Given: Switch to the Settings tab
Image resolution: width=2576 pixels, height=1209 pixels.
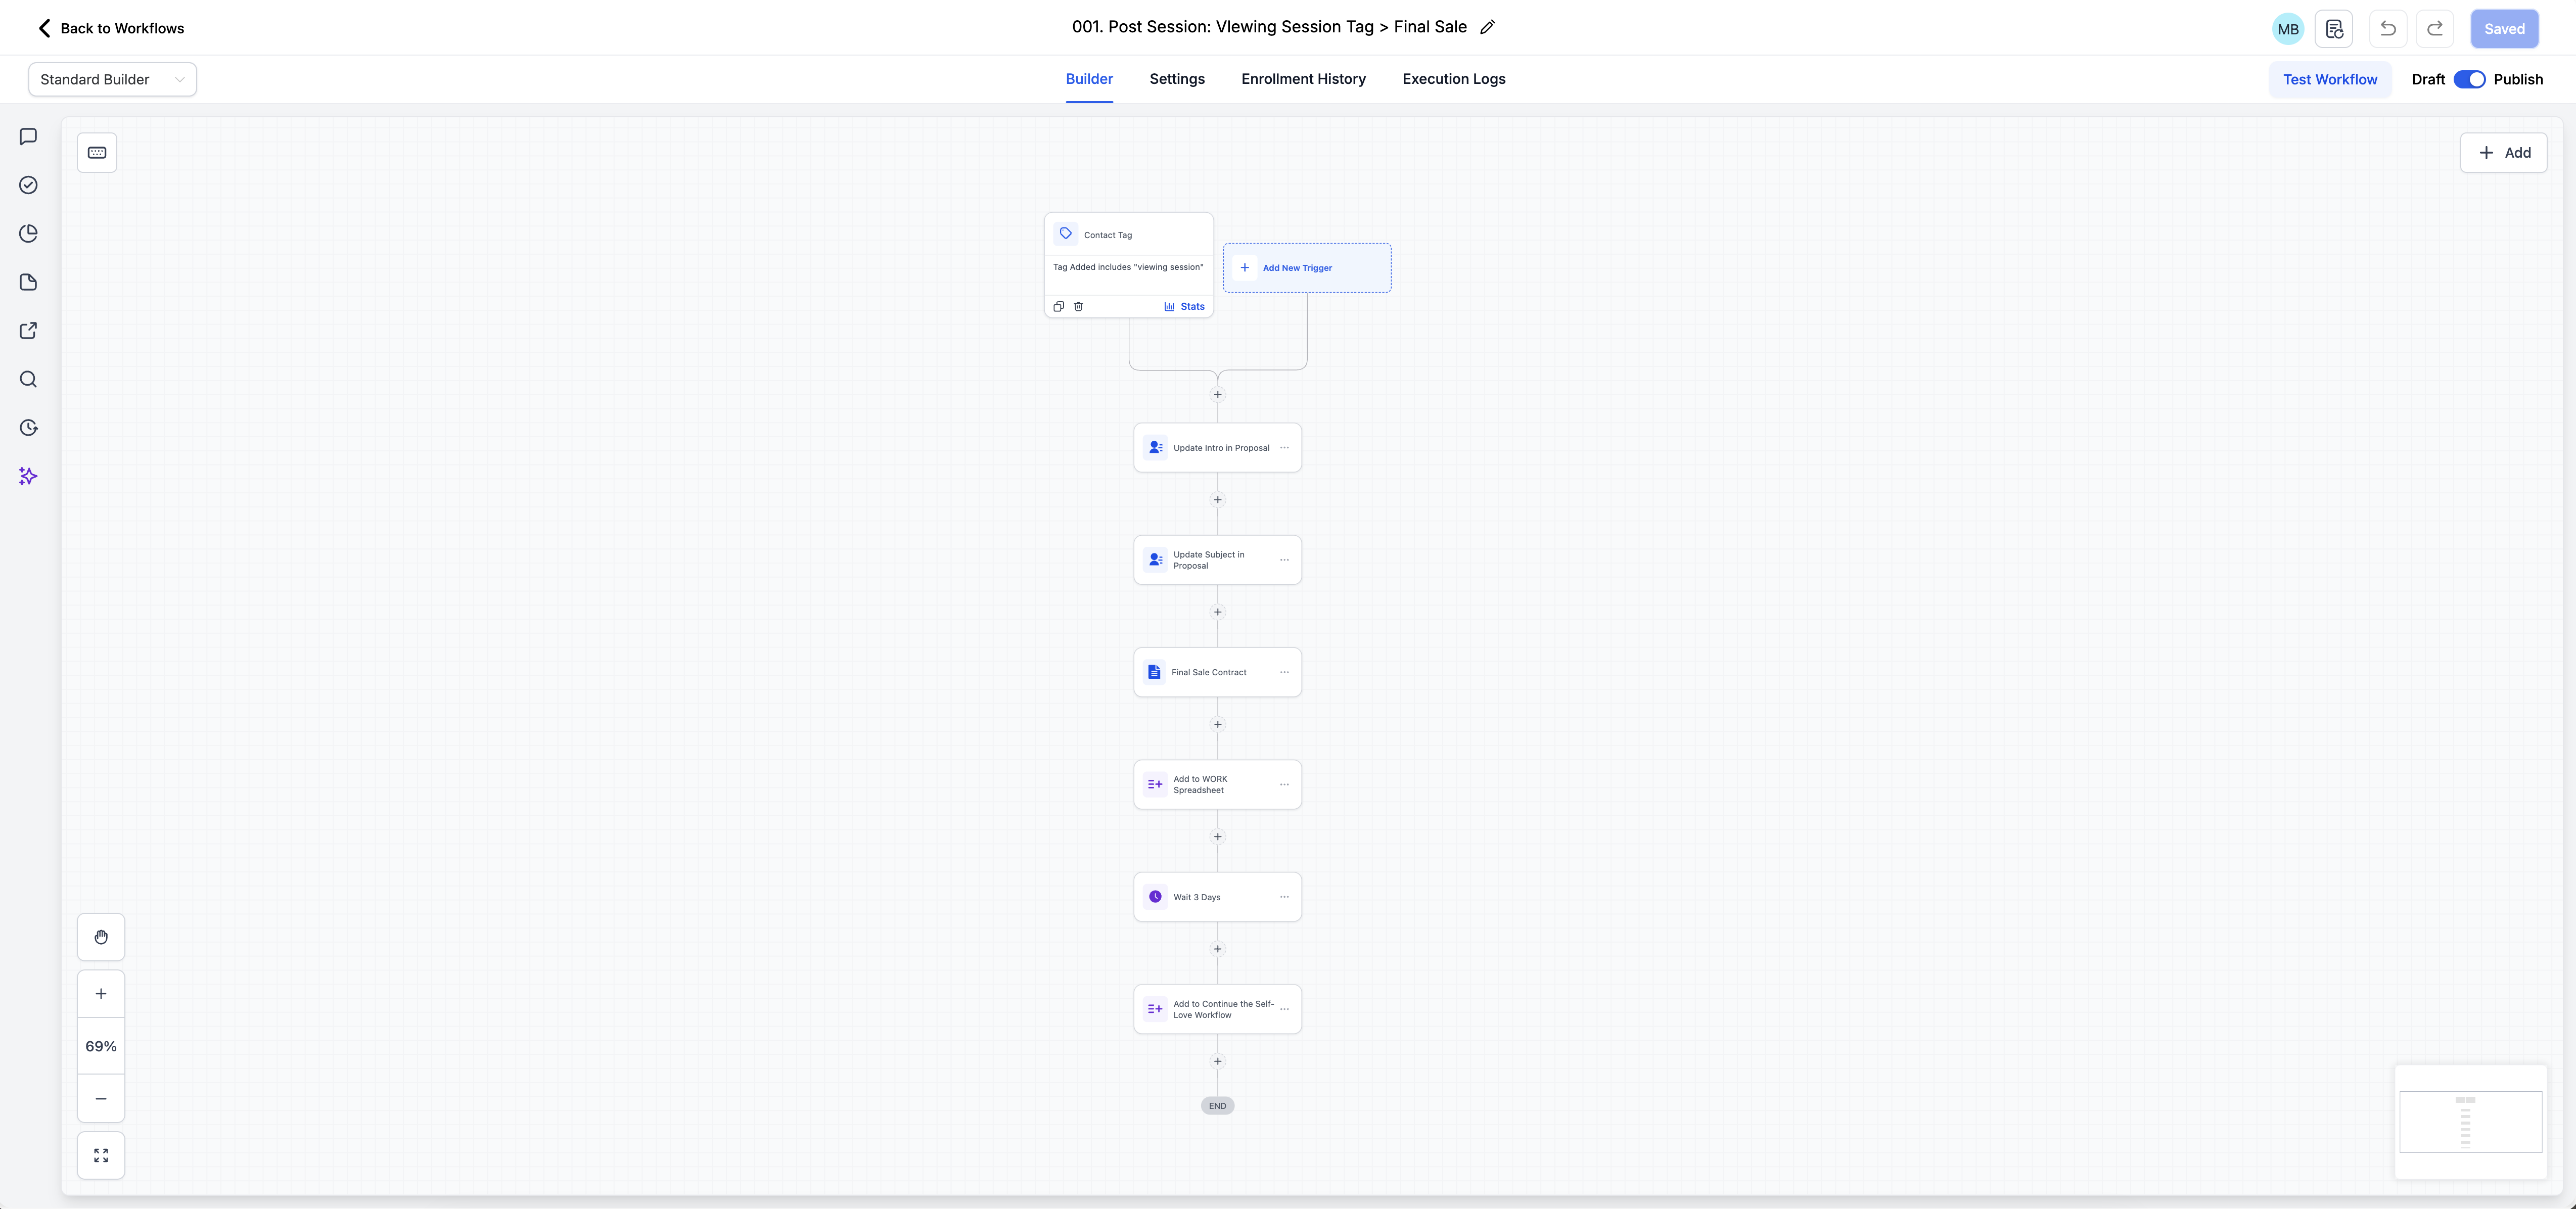Looking at the screenshot, I should click(1177, 79).
